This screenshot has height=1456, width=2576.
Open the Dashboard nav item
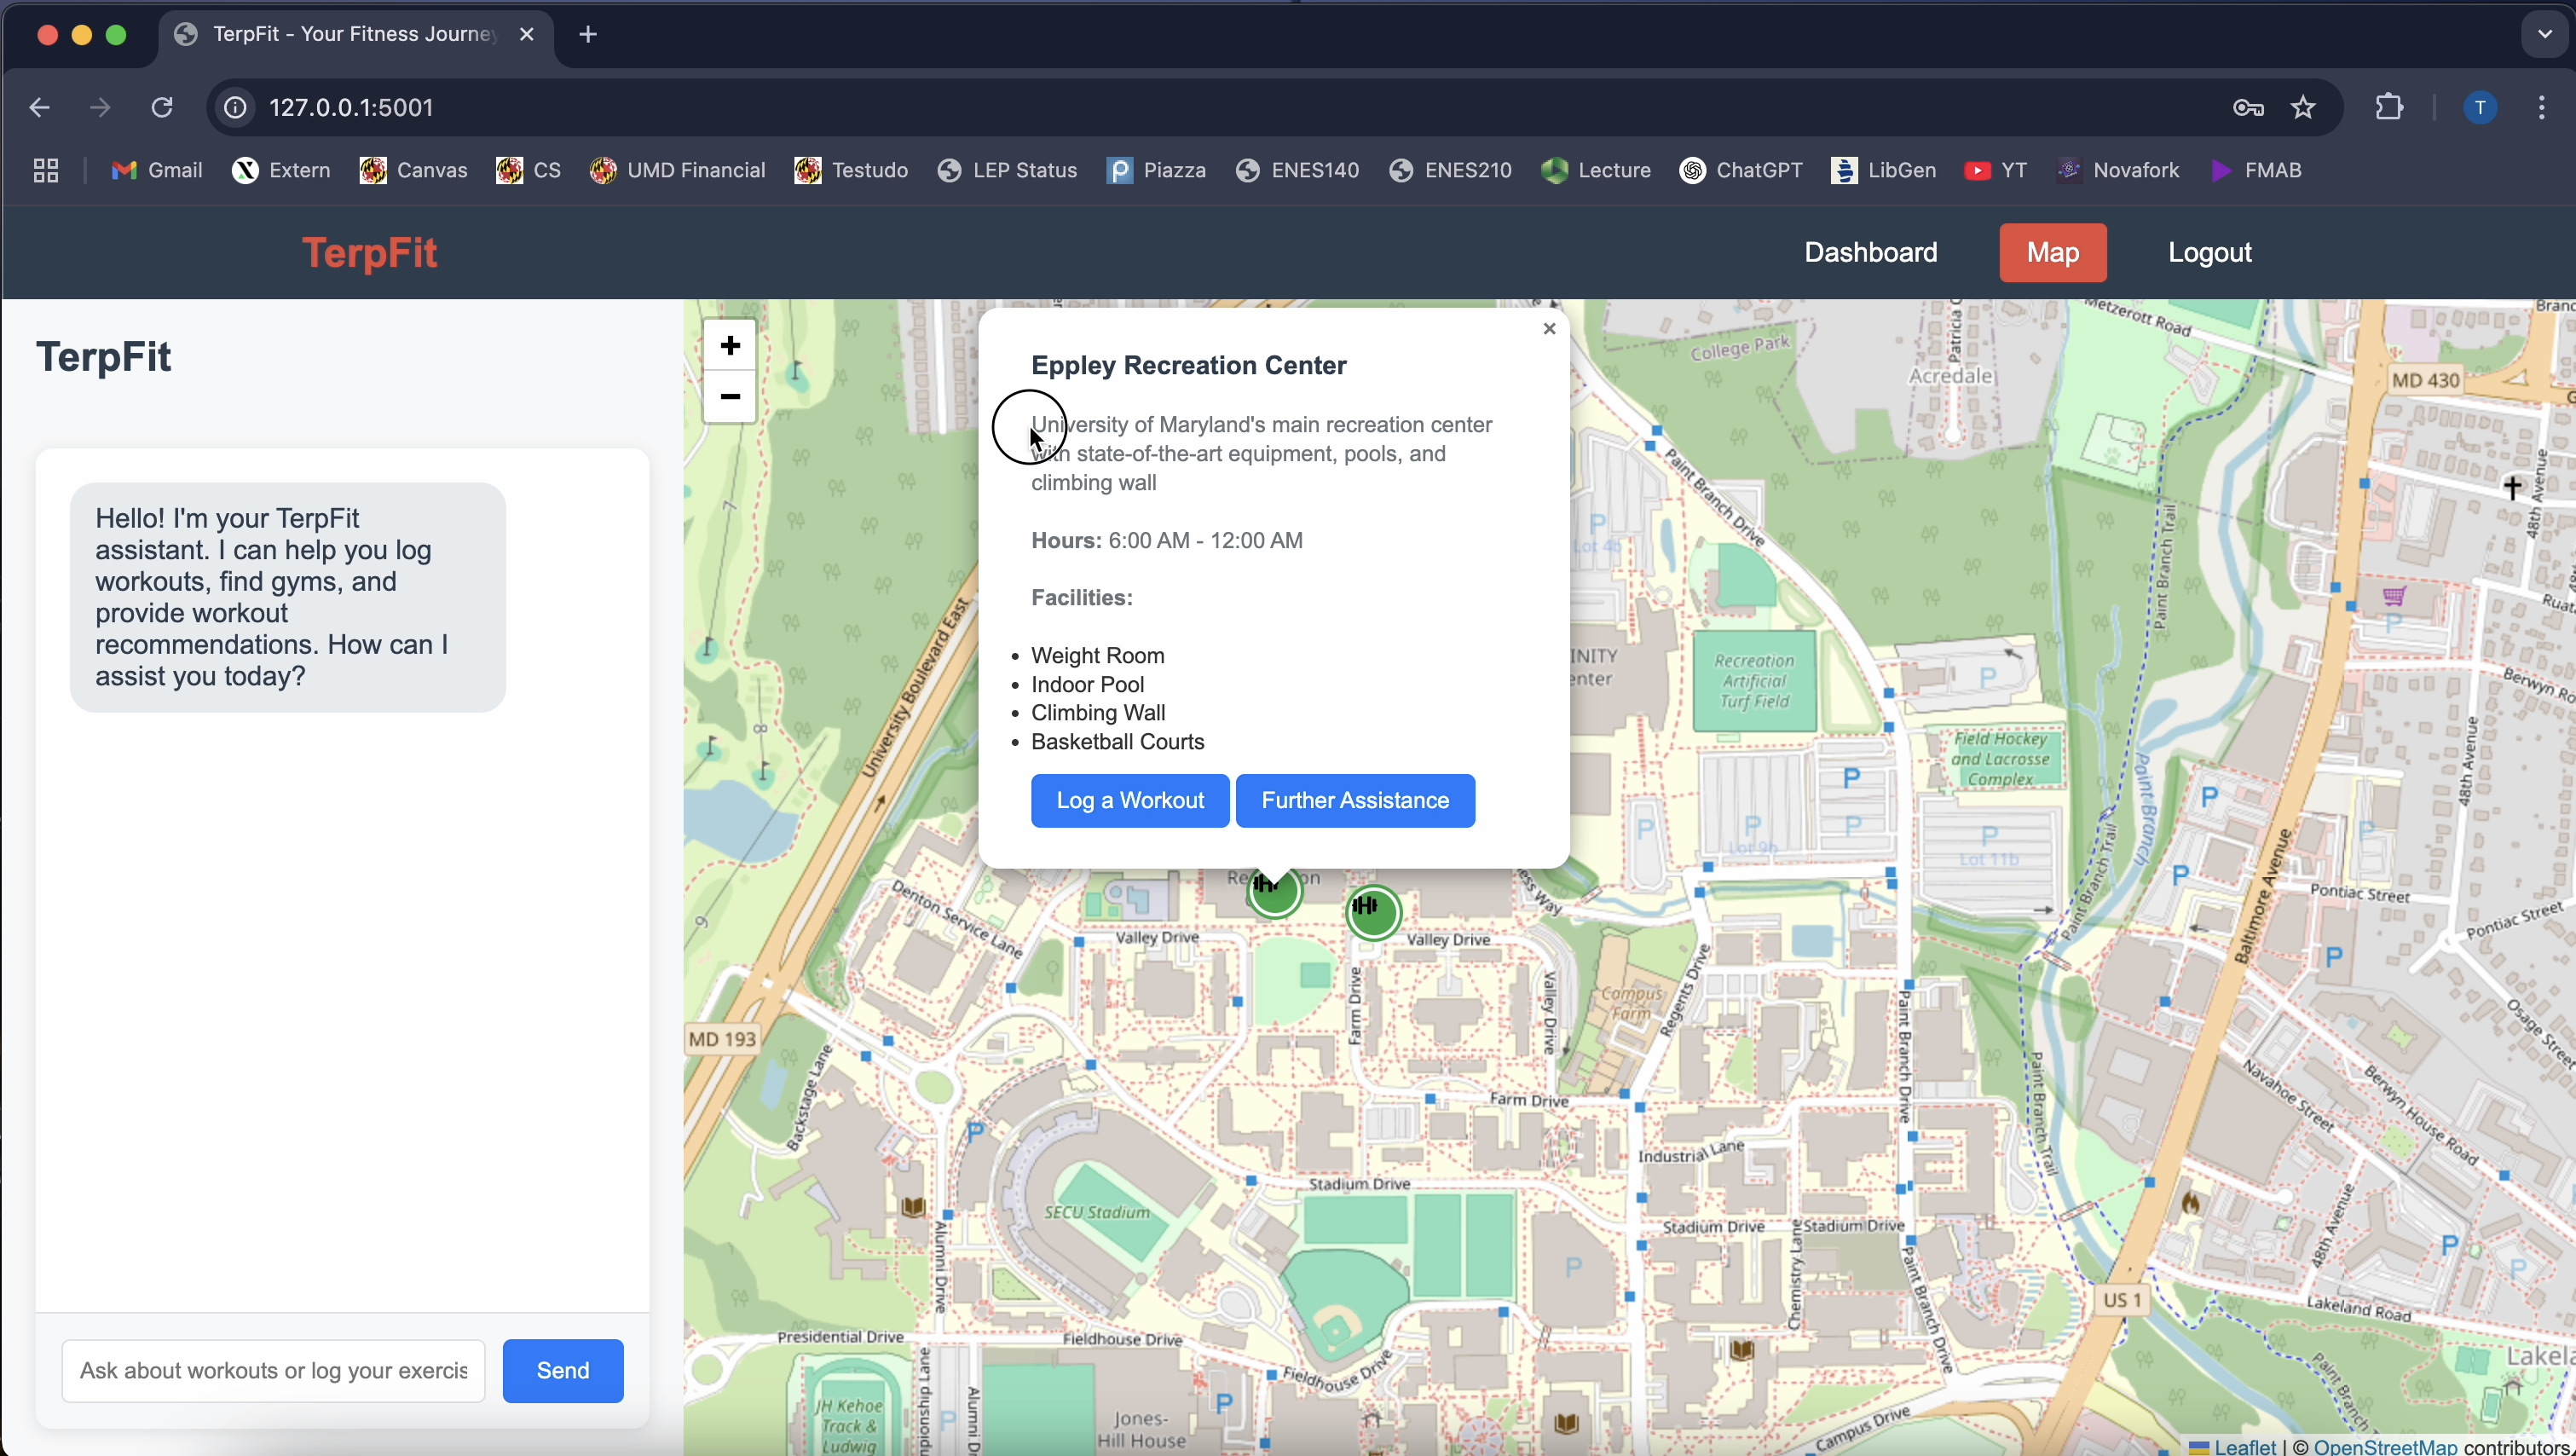click(x=1870, y=253)
